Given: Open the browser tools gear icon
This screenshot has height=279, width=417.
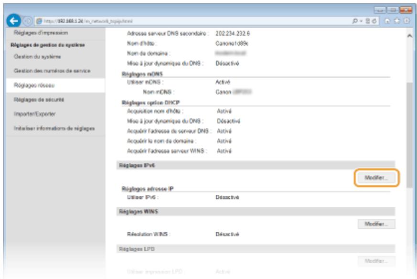Looking at the screenshot, I should click(406, 21).
